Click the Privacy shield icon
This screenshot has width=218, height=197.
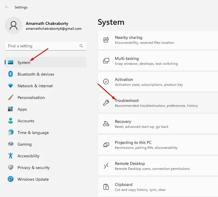click(11, 168)
